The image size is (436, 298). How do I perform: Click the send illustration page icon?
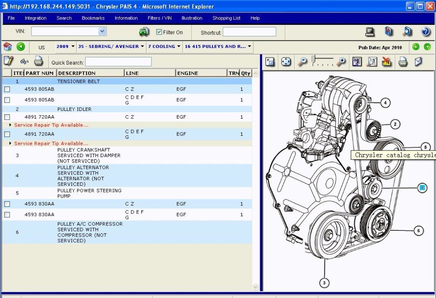coord(418,62)
